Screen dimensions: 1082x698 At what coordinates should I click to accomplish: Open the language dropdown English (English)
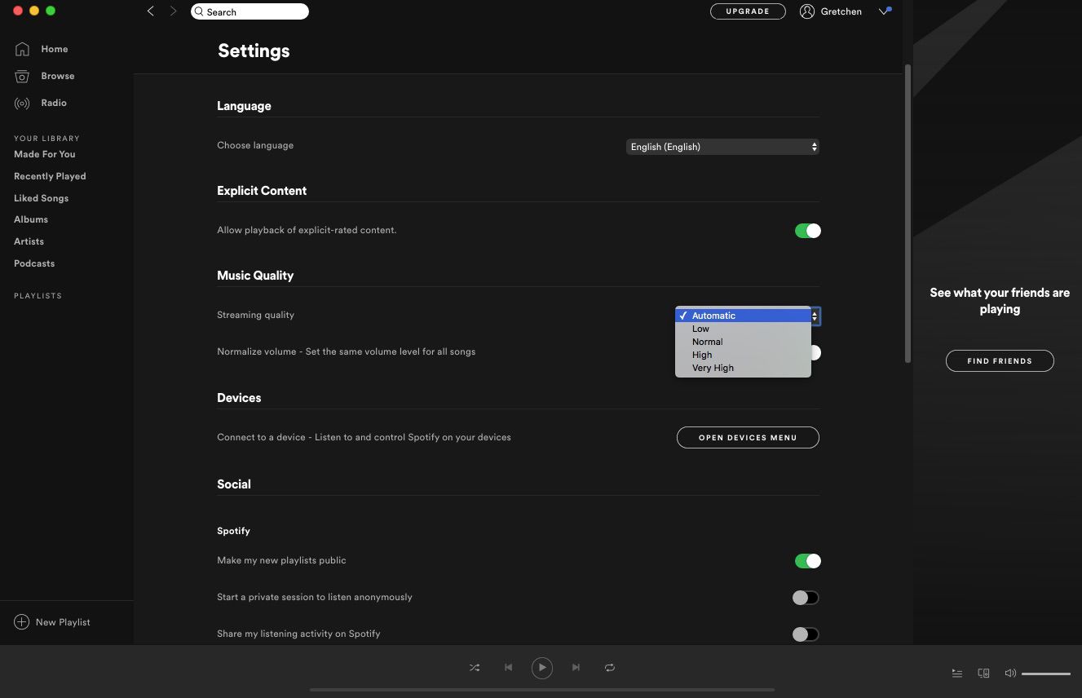(x=722, y=147)
